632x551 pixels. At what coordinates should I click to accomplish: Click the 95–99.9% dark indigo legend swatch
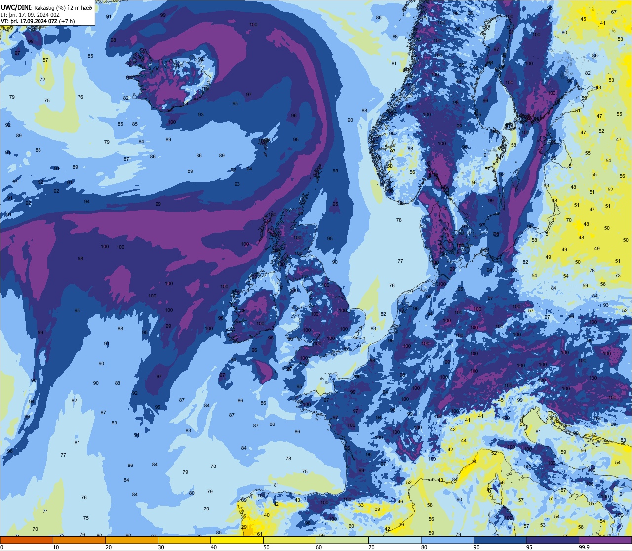(553, 540)
